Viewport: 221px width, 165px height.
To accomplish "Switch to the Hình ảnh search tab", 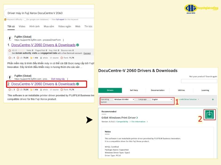I will tap(34, 26).
